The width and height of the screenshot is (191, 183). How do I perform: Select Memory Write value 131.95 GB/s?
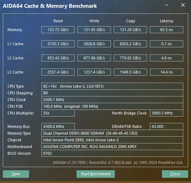tap(94, 30)
